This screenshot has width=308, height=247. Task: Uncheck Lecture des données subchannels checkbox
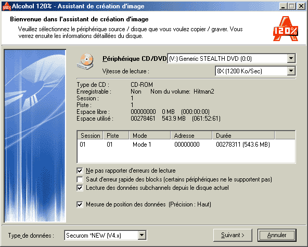click(80, 188)
